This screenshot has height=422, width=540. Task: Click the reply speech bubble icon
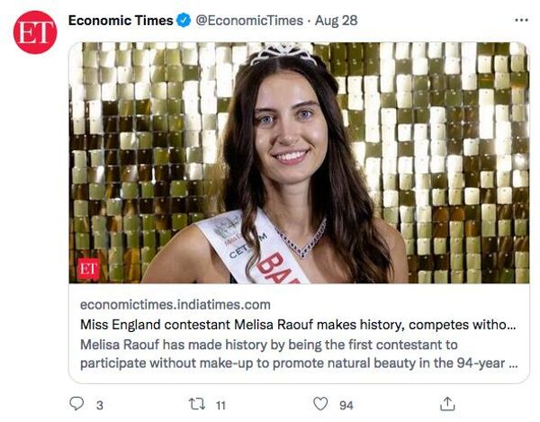76,405
